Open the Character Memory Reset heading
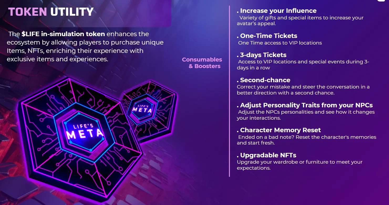 pos(280,130)
